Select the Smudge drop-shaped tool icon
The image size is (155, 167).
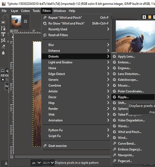pyautogui.click(x=3, y=53)
